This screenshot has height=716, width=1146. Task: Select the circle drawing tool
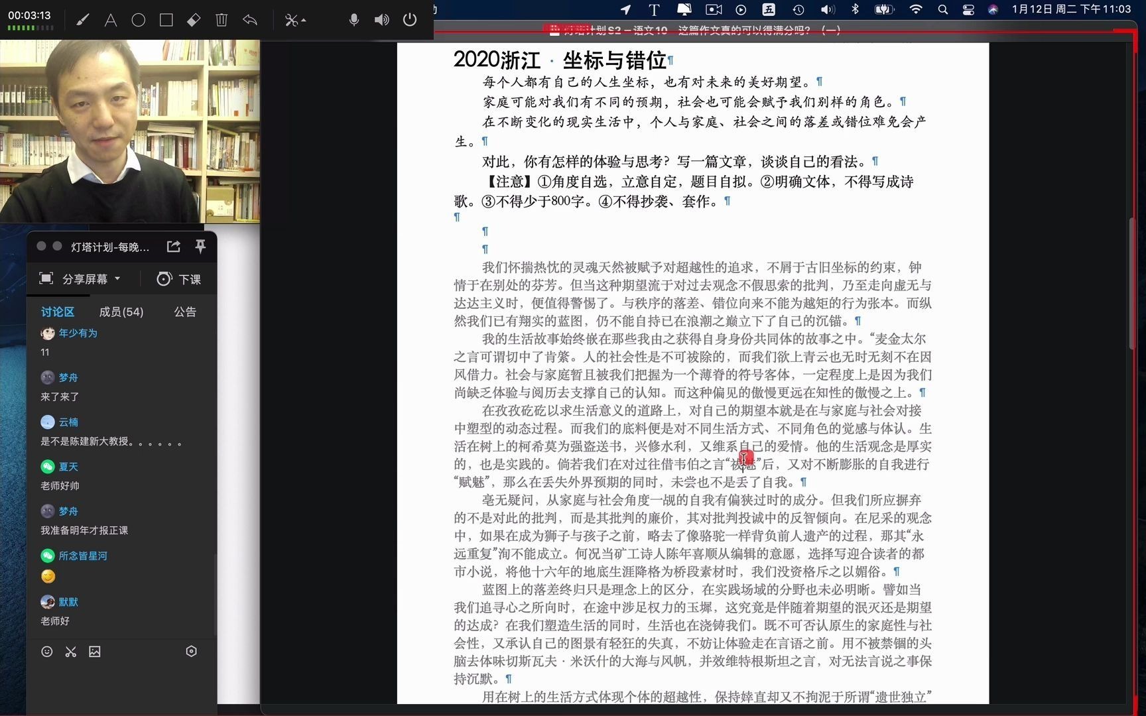tap(138, 19)
